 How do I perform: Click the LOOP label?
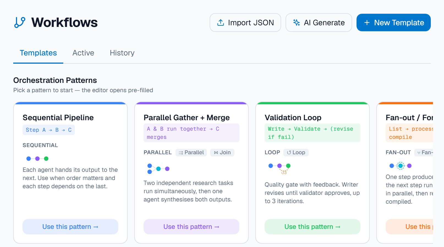pos(272,153)
